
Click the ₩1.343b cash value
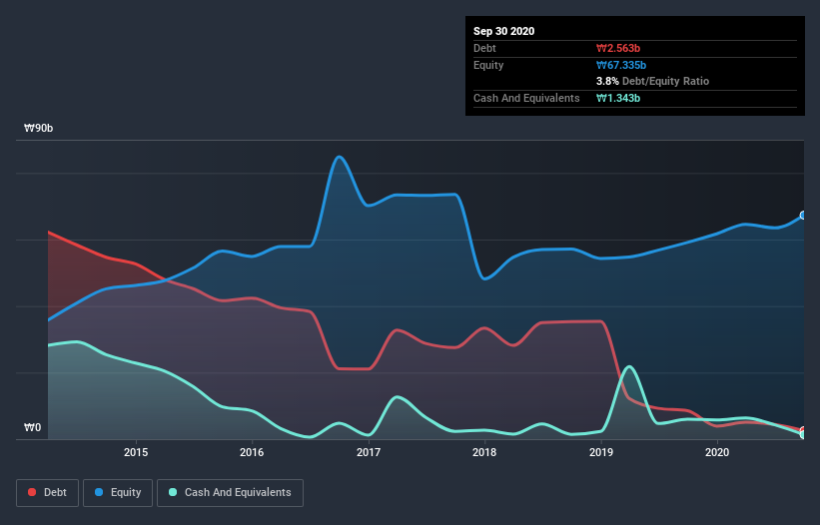[618, 98]
